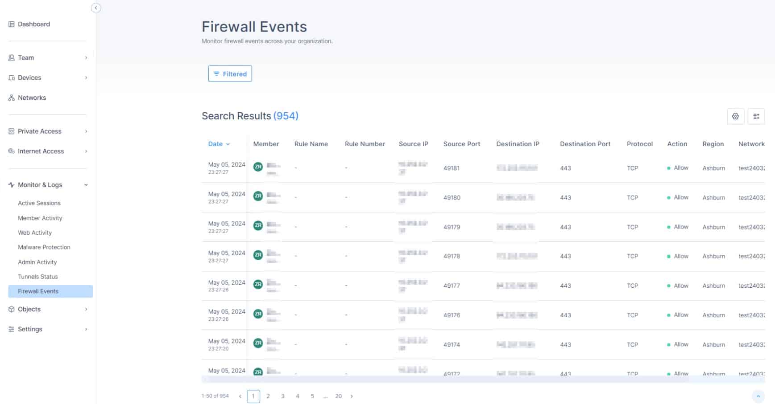Go to pagination page 5
Viewport: 775px width, 404px height.
point(312,396)
